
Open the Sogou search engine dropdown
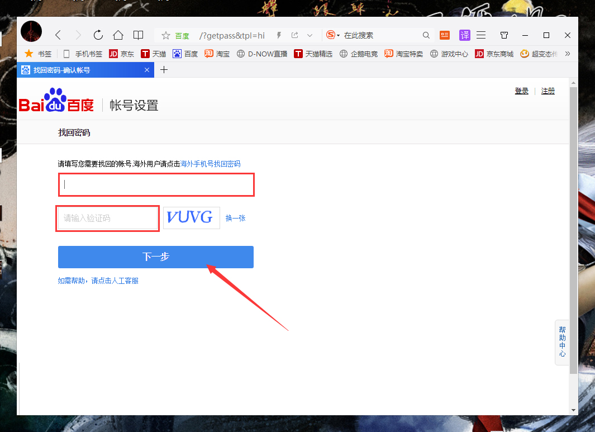tap(332, 35)
